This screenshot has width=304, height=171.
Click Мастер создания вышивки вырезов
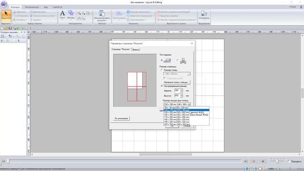[x=176, y=20]
